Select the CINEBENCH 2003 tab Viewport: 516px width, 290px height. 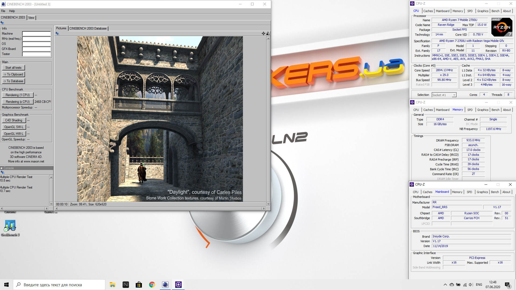[13, 17]
